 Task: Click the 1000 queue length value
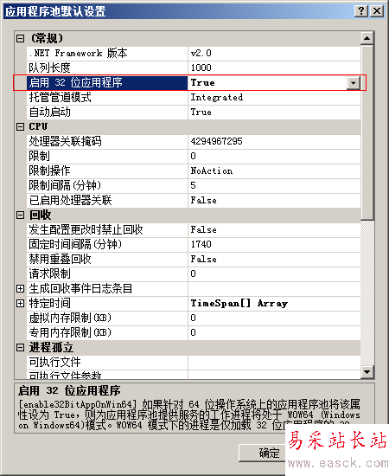click(x=274, y=68)
